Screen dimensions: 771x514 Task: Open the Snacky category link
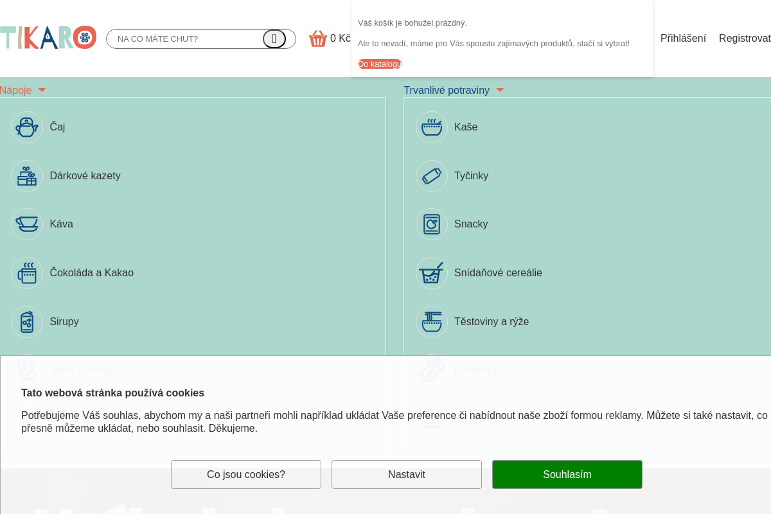point(471,224)
